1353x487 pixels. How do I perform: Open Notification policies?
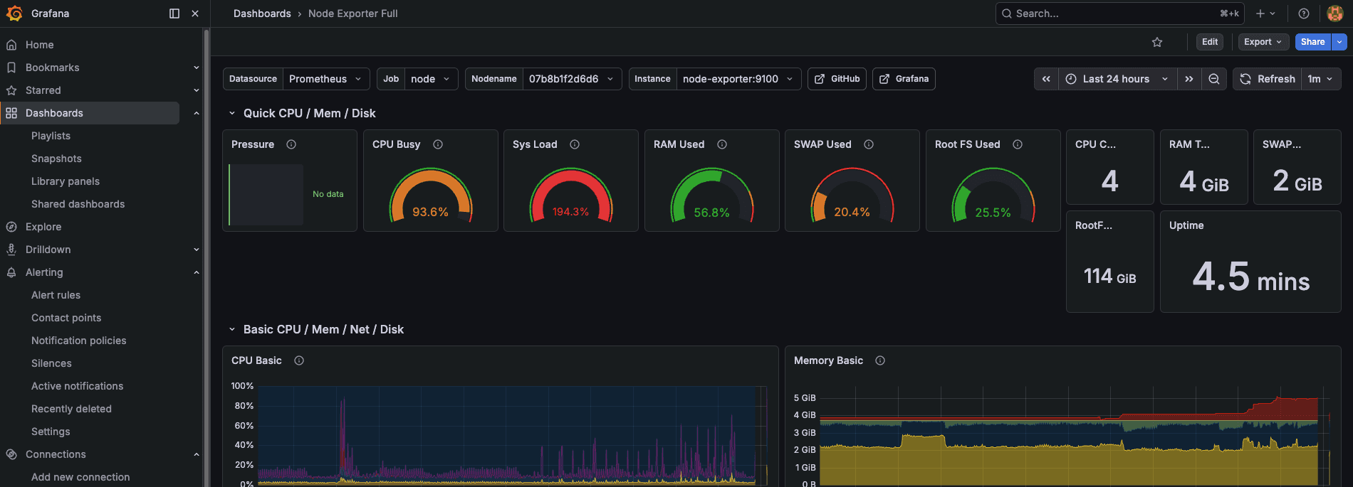[79, 341]
